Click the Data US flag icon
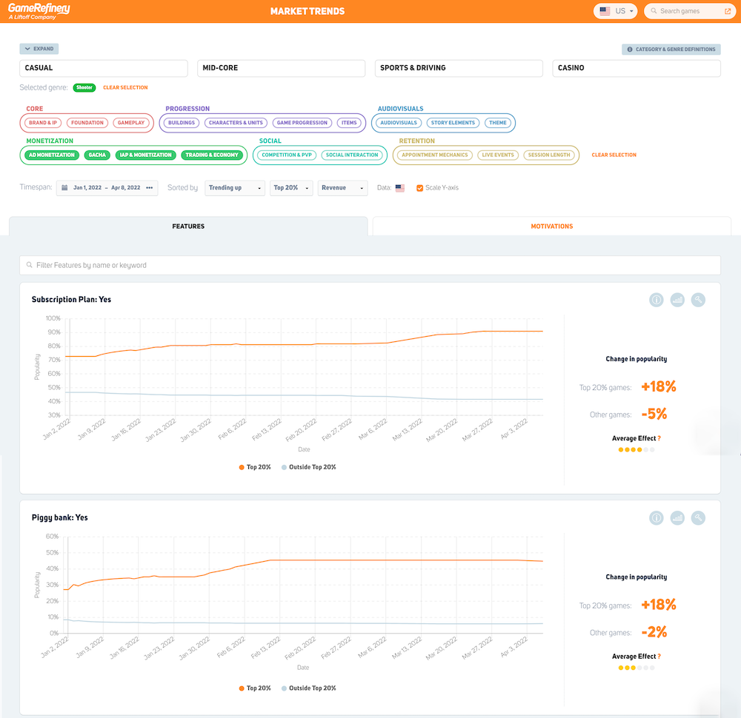This screenshot has height=718, width=741. pos(400,188)
